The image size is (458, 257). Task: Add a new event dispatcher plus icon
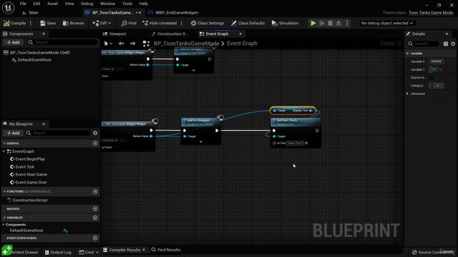tap(95, 238)
